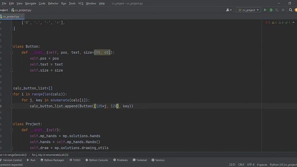Screen dimensions: 297x167
Task: Click on self.draw = mp.solutions.drawing_utils line
Action: (x=69, y=148)
